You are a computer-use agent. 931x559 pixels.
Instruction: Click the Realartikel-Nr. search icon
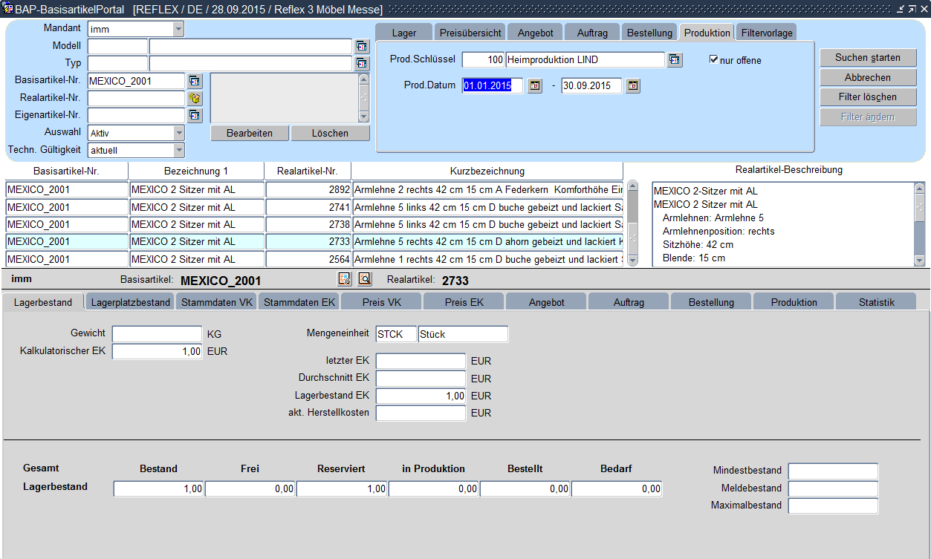195,98
